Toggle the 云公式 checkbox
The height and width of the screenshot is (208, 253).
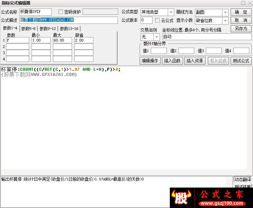(x=158, y=20)
